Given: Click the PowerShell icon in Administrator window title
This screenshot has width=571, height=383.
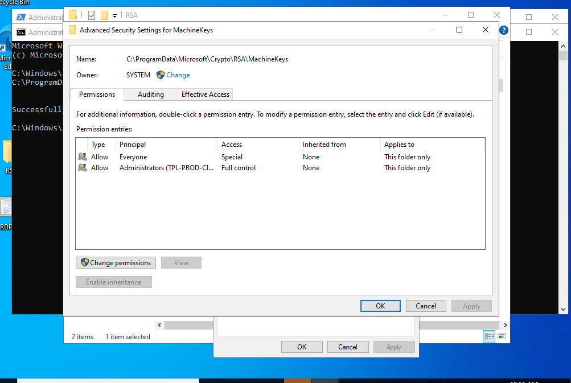Looking at the screenshot, I should click(21, 17).
